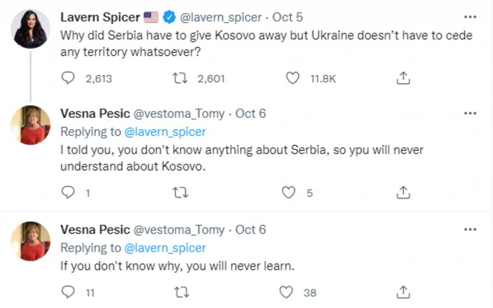The width and height of the screenshot is (493, 308).
Task: Open the Lavern Spicer display name link
Action: pos(100,18)
